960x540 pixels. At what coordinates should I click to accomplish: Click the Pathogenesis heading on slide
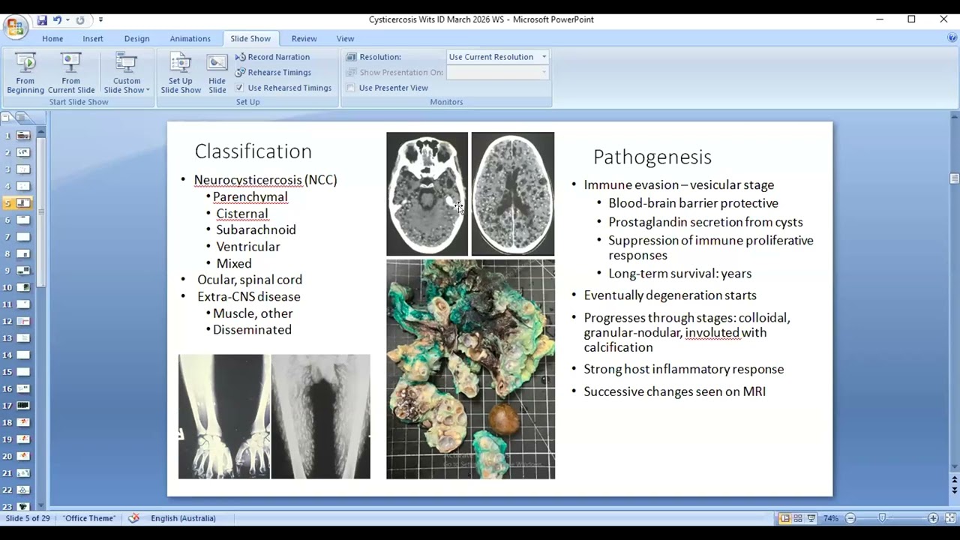point(652,157)
